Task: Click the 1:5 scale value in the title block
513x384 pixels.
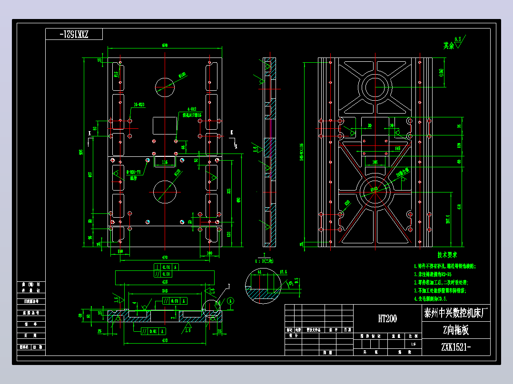Action: click(x=413, y=344)
